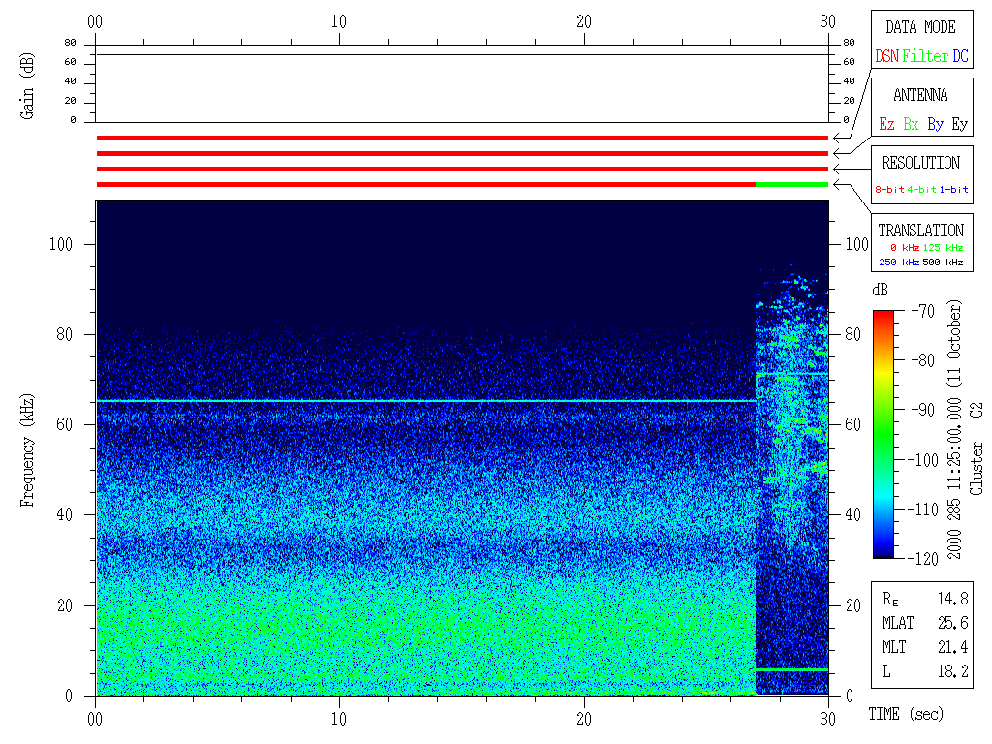Select the black Ey antenna label
This screenshot has height=744, width=992.
959,124
